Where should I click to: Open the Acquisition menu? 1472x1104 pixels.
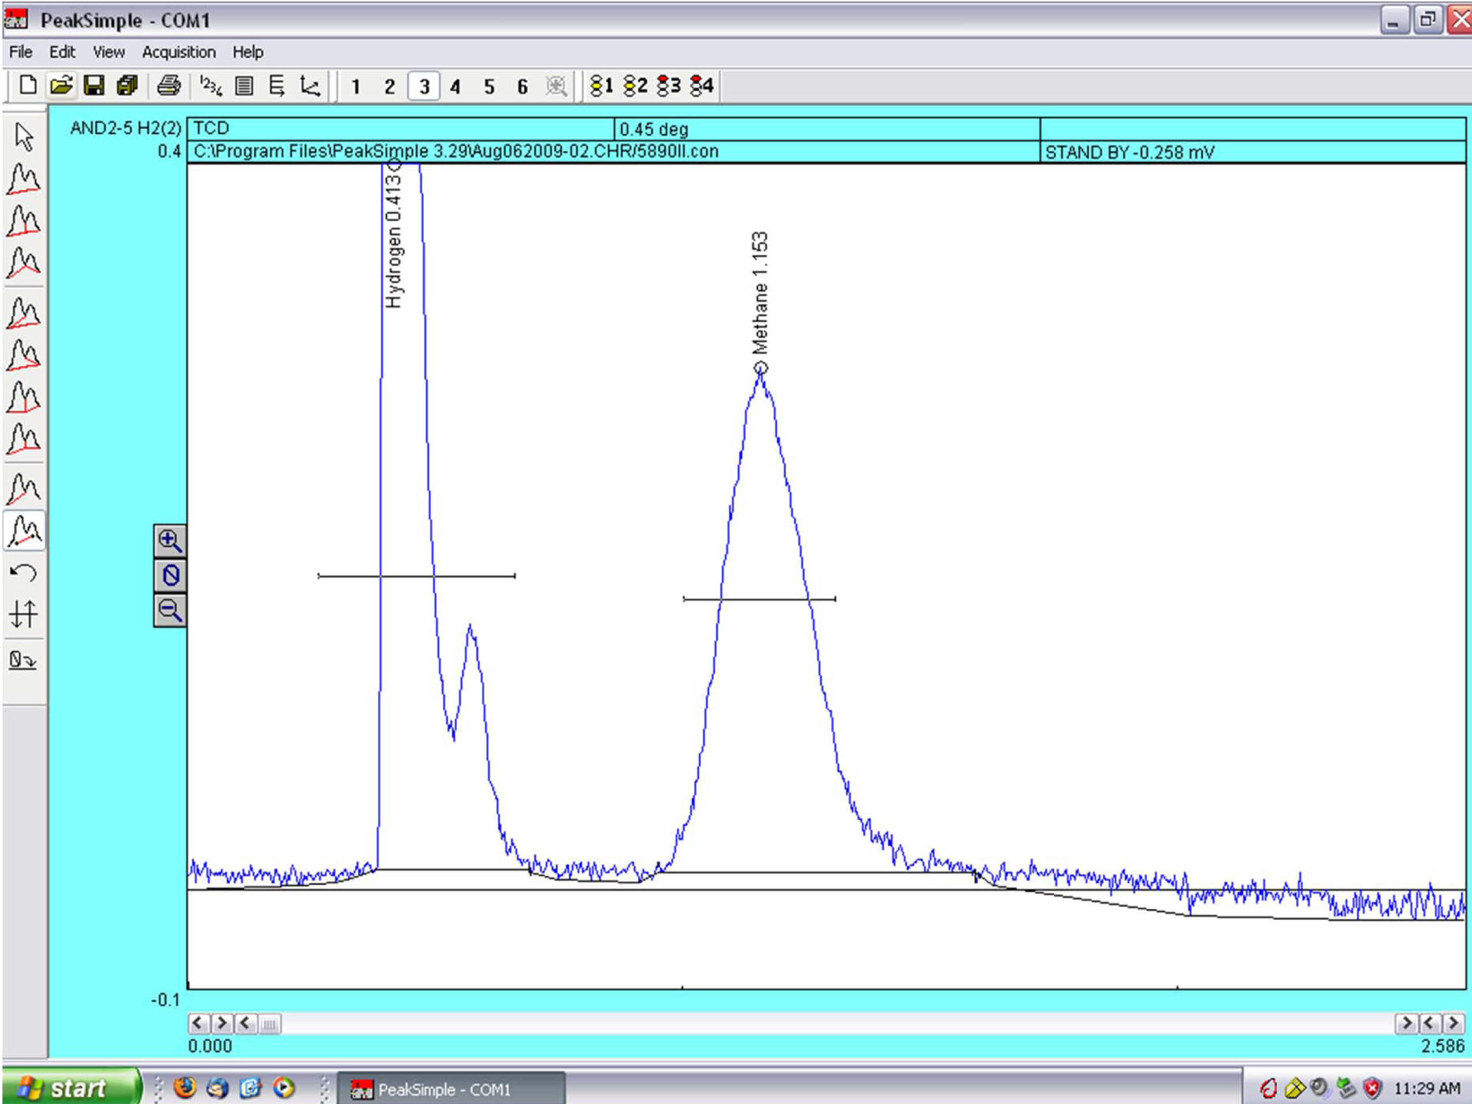pyautogui.click(x=179, y=52)
